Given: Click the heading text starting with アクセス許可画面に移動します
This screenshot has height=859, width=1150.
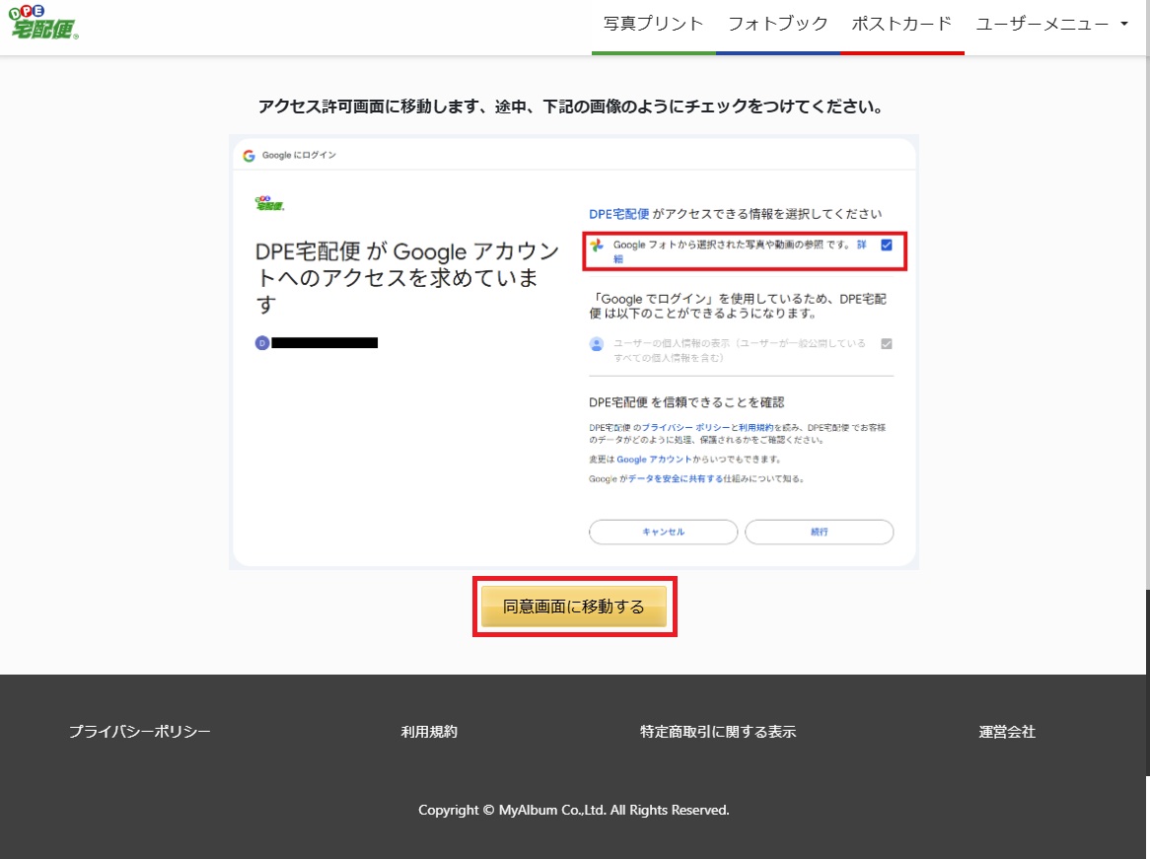Looking at the screenshot, I should coord(571,107).
